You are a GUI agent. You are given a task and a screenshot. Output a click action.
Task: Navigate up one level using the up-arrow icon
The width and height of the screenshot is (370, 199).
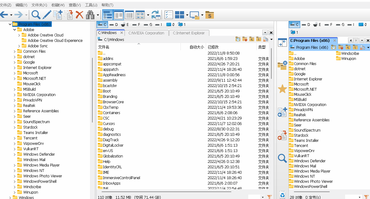click(251, 39)
